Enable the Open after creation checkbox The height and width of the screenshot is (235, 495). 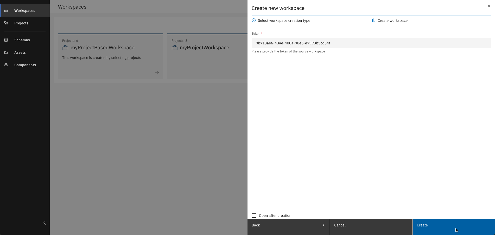254,215
